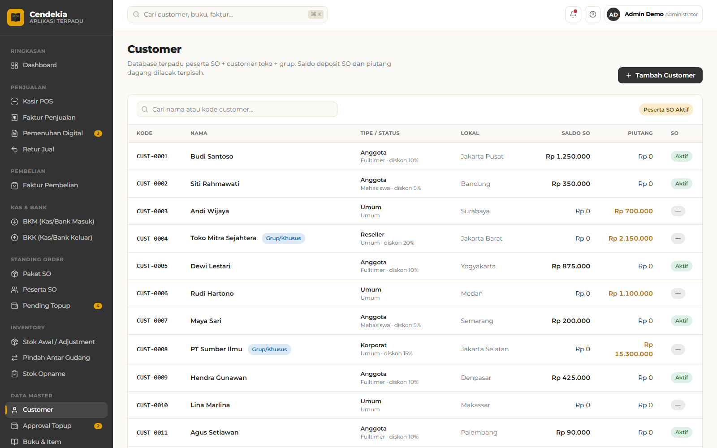Click the name Siti Rahmawati
The height and width of the screenshot is (448, 717).
tap(215, 184)
